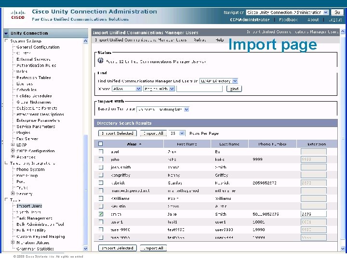Check the tuser1 row checkbox
347x260 pixels.
click(101, 222)
